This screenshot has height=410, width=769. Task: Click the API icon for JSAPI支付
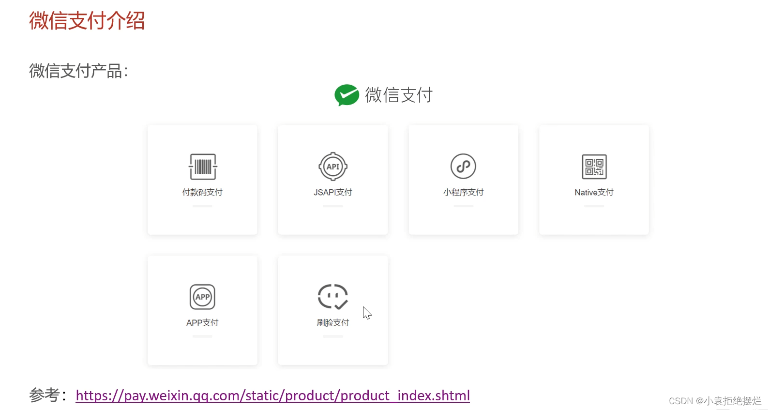pyautogui.click(x=333, y=167)
